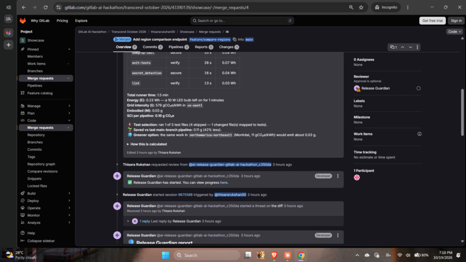Bookmark this page with the star
Viewport: 466px width, 262px height.
pos(361,8)
